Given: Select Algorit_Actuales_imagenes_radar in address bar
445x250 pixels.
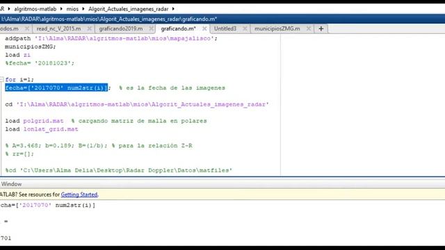Looking at the screenshot, I should (128, 9).
